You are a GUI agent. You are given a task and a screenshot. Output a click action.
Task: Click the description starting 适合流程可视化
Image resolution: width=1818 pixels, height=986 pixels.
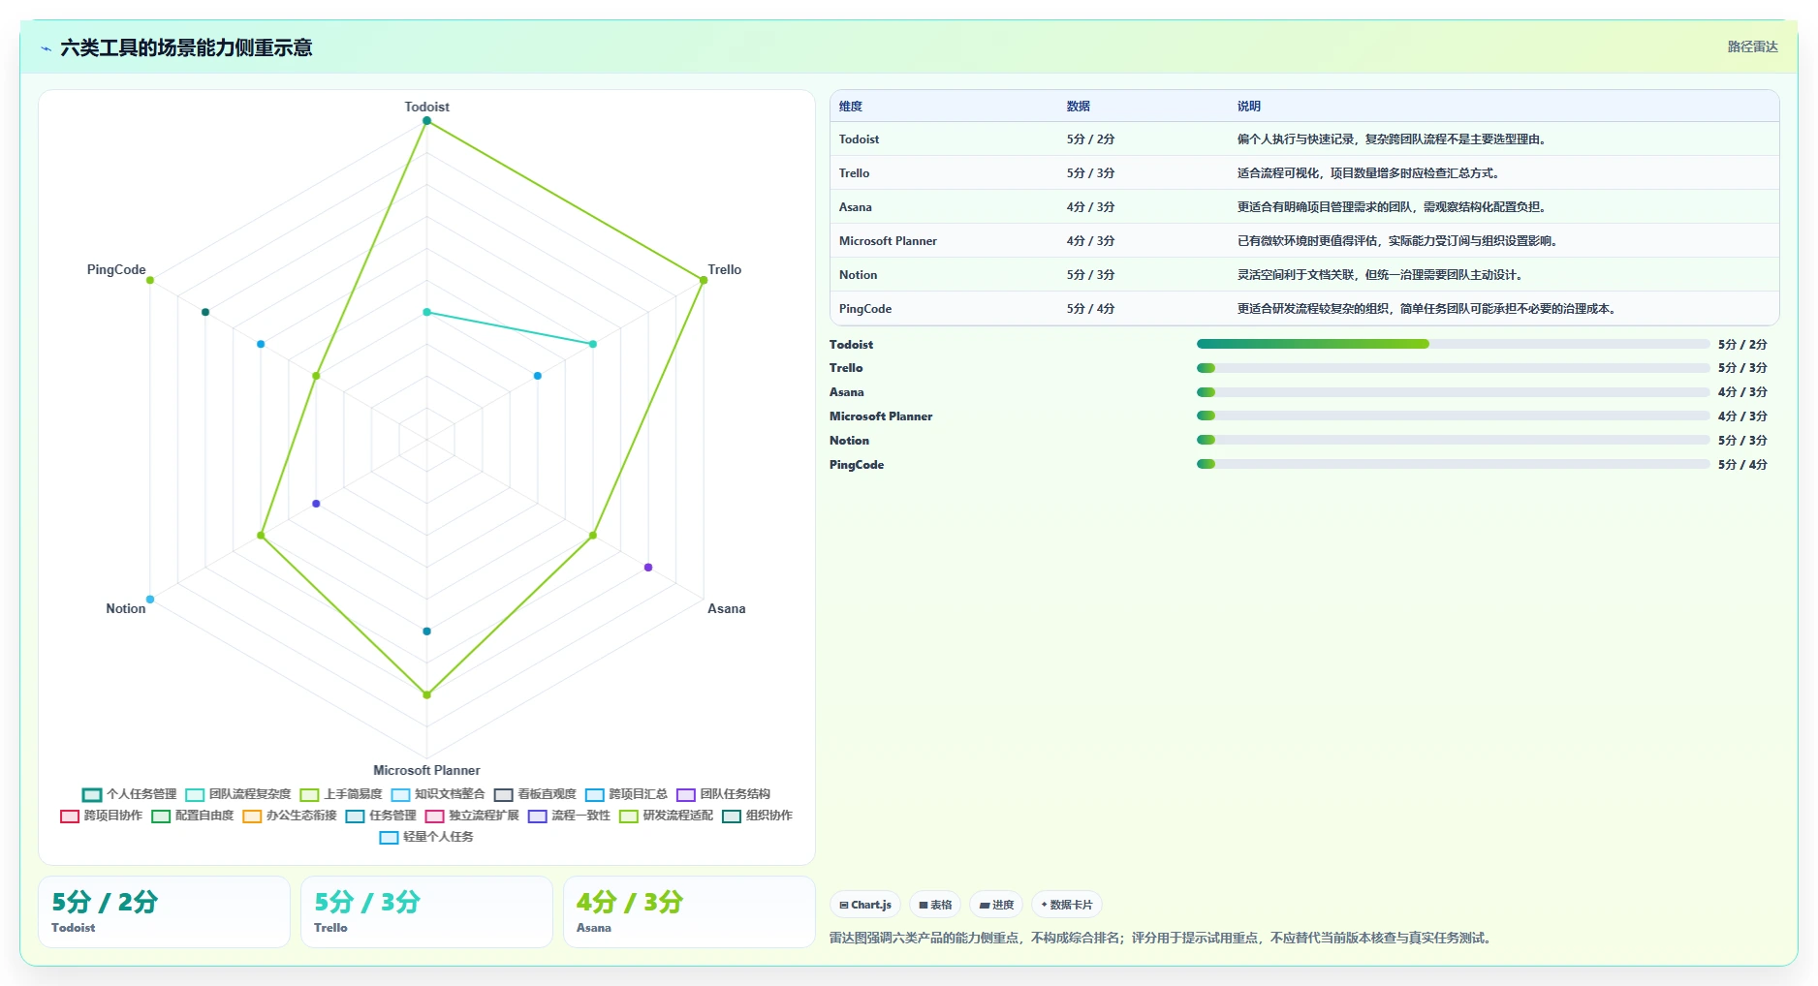click(x=1370, y=173)
